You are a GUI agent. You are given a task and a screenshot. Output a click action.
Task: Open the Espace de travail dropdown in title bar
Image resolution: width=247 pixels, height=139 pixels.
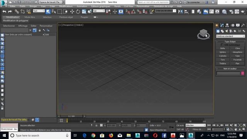(x=51, y=2)
